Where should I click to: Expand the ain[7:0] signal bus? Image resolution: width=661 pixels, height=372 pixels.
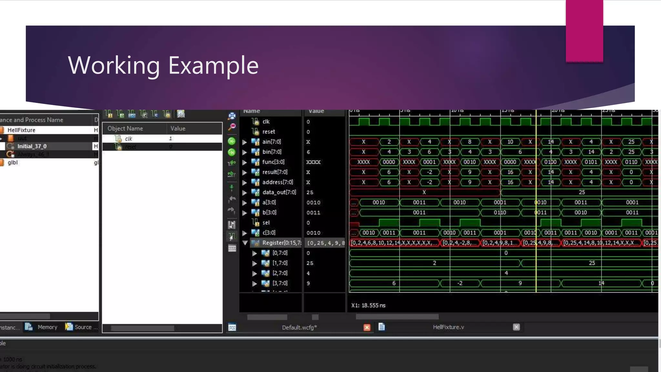click(245, 142)
